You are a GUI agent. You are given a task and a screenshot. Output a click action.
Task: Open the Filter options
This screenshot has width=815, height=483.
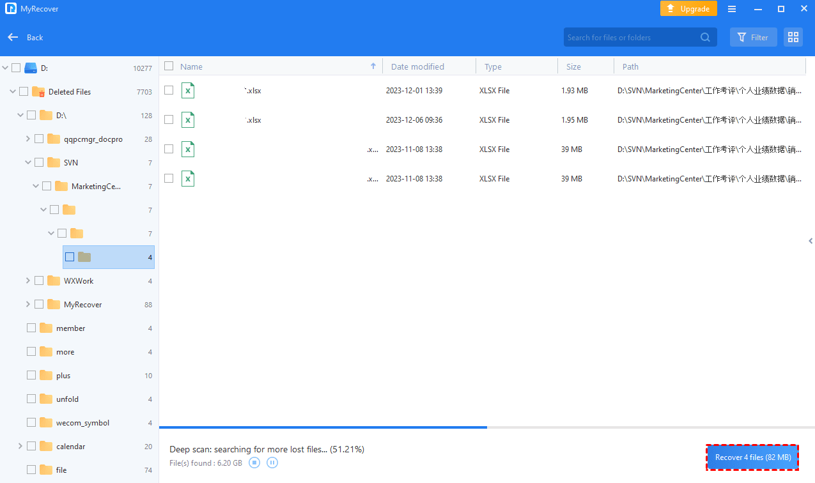753,37
